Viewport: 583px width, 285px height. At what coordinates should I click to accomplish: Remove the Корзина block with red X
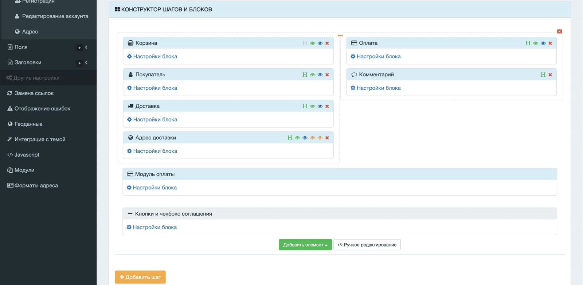[327, 43]
